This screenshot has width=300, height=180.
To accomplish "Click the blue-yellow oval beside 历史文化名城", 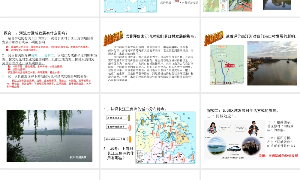I will 129,118.
